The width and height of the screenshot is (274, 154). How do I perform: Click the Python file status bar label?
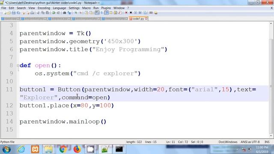click(x=7, y=142)
